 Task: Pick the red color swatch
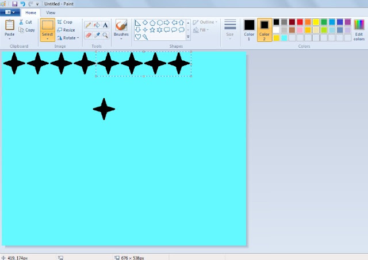click(300, 22)
